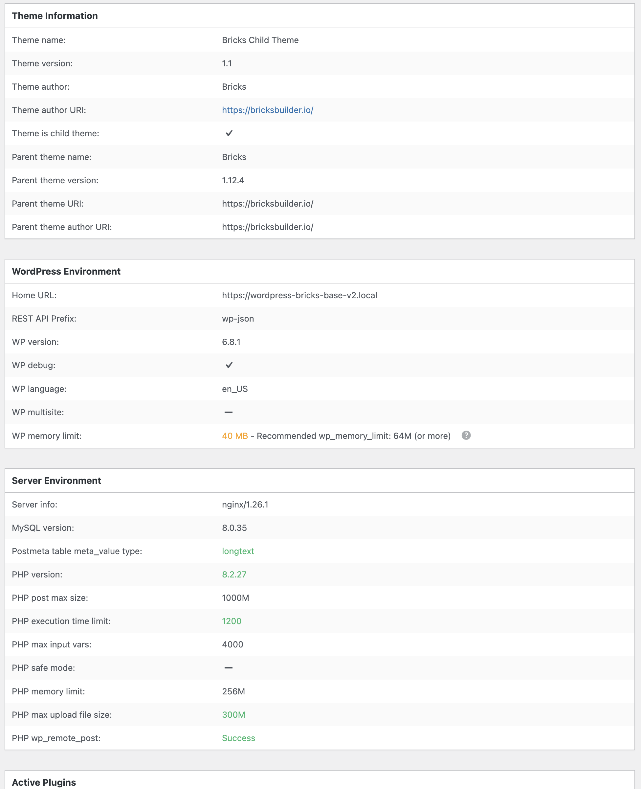
Task: Open the Theme author URI bricksbuilder.io link
Action: (267, 110)
